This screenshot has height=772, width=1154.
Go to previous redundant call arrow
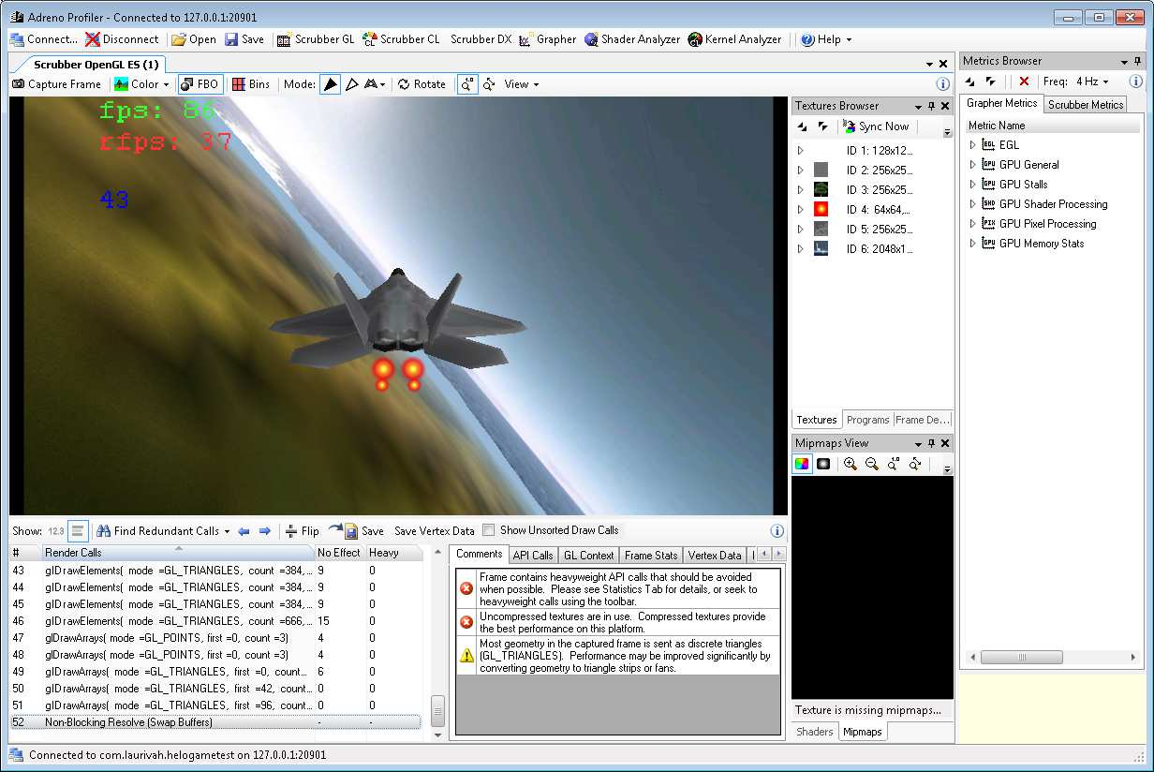244,531
